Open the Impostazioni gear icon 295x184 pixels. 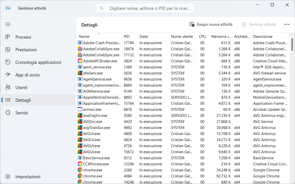(8, 177)
